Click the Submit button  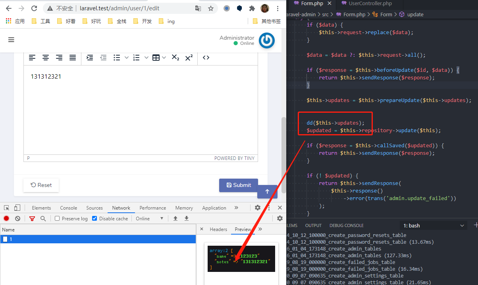pyautogui.click(x=238, y=185)
